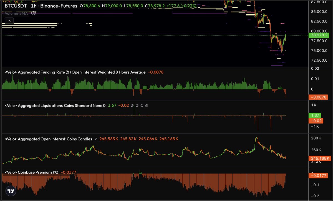Click the 245.165 K open interest axis label
This screenshot has height=201, width=333.
tap(320, 159)
